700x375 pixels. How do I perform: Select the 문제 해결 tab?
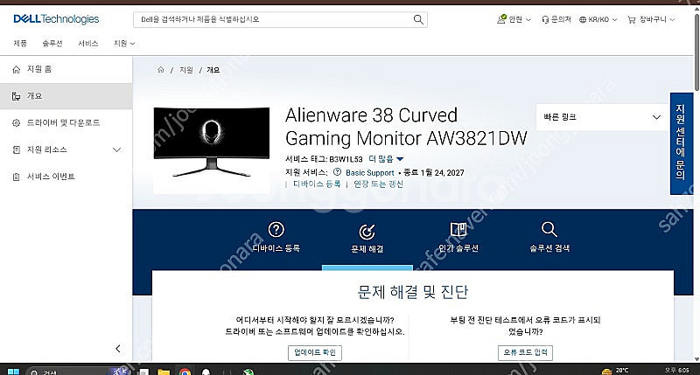367,239
